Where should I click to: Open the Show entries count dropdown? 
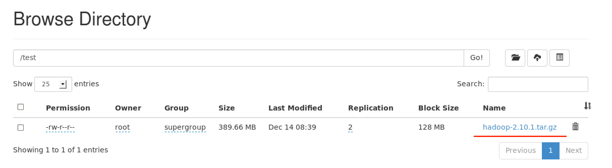pyautogui.click(x=53, y=84)
